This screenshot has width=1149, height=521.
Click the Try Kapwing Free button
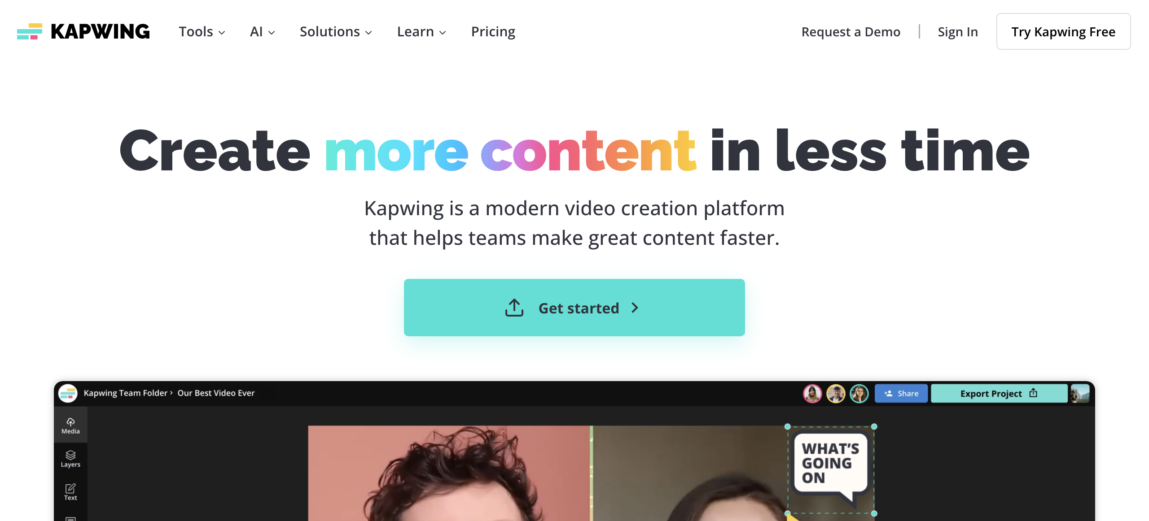(1063, 31)
